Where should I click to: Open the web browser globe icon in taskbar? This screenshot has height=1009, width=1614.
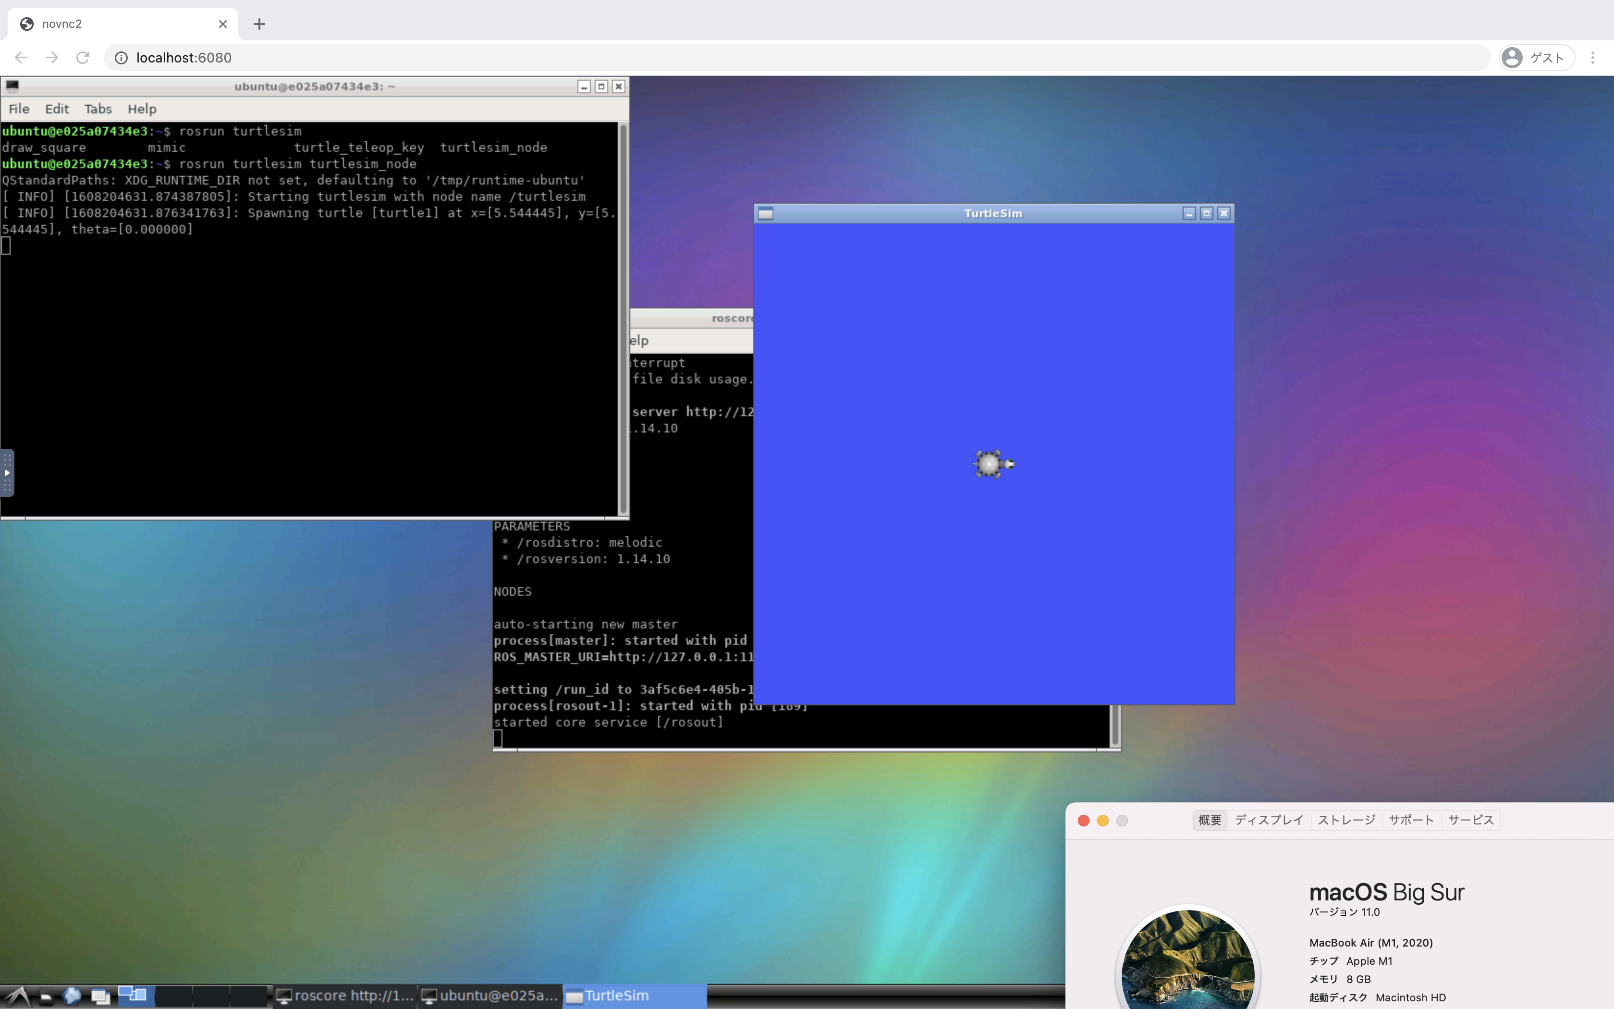pos(72,997)
